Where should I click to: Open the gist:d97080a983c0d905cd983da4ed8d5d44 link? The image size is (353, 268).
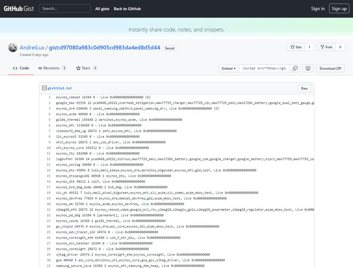(104, 48)
